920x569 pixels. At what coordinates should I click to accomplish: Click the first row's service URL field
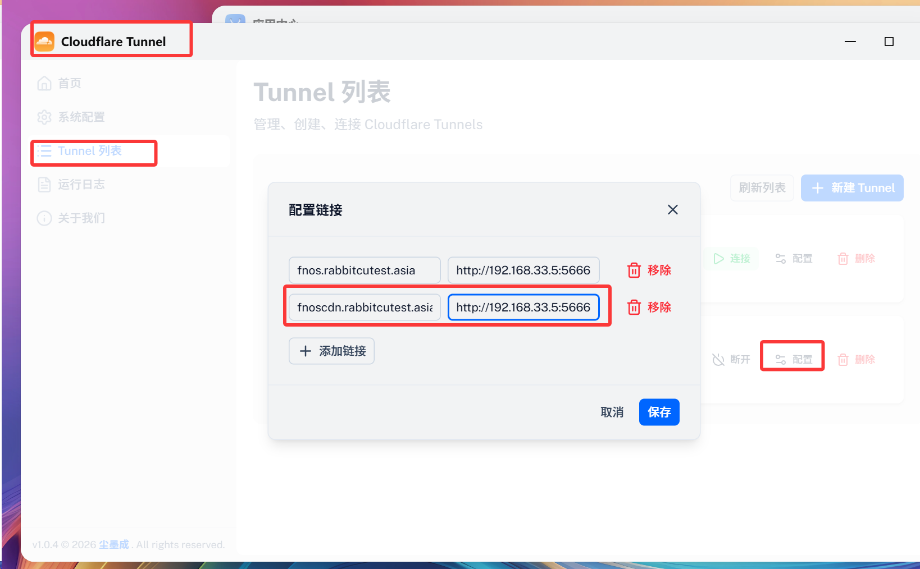523,270
